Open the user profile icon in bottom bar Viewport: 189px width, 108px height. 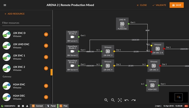(27, 106)
